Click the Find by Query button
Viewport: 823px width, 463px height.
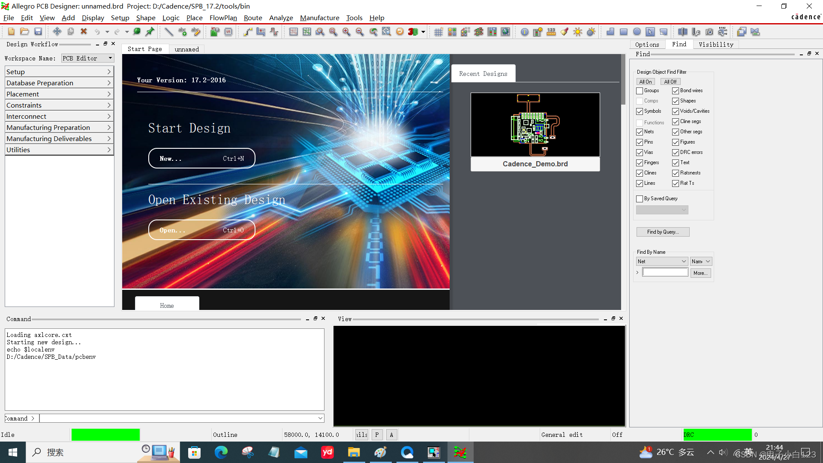663,232
